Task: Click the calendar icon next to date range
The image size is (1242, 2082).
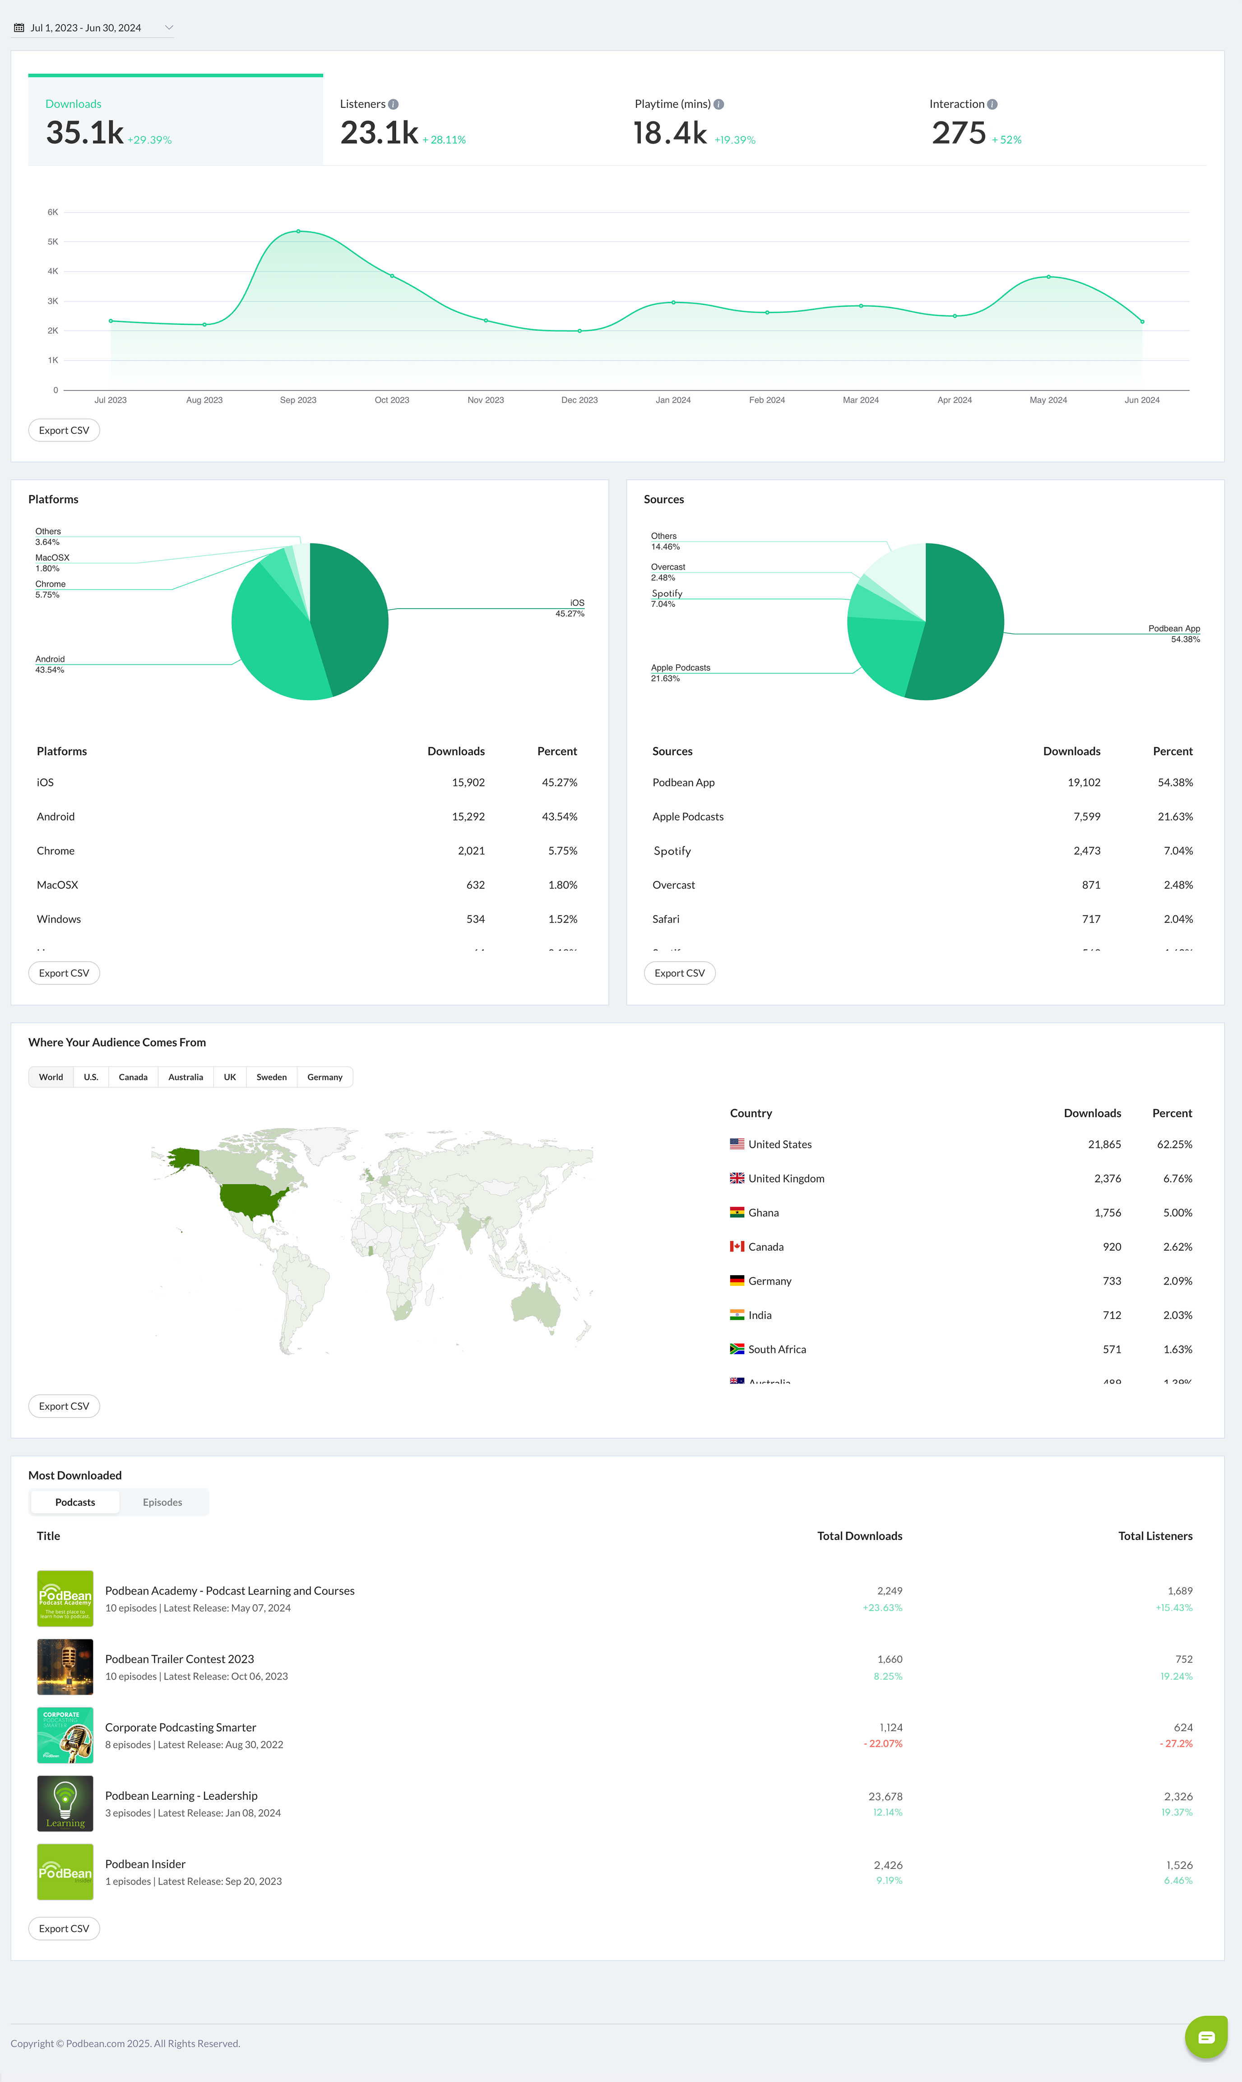Action: (19, 27)
